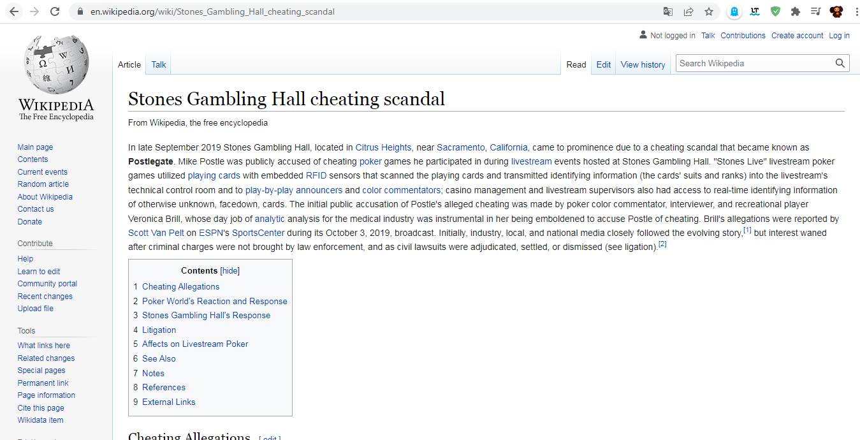
Task: Open Current events in the sidebar
Action: (42, 172)
